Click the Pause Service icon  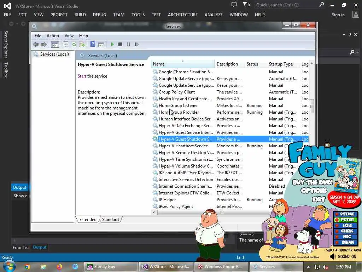click(128, 44)
